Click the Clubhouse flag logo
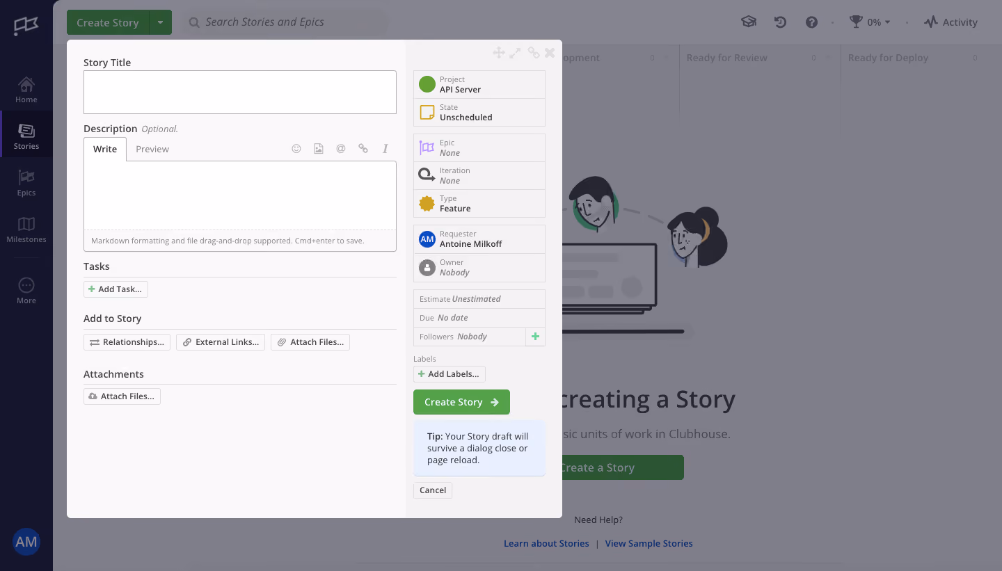This screenshot has width=1002, height=571. [26, 26]
